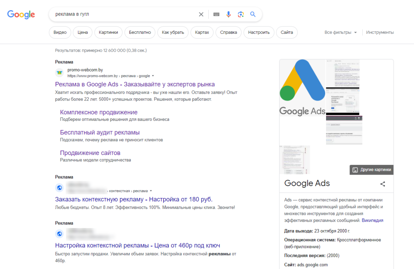Expand the breadcrumb arrow under promo-webcom.by
Viewport: 414px width, 269px height.
[153, 76]
